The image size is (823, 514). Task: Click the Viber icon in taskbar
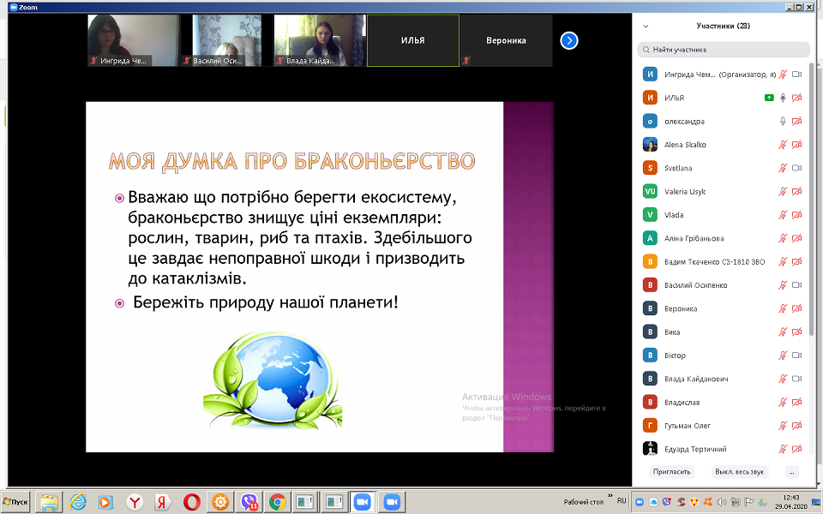click(x=249, y=503)
